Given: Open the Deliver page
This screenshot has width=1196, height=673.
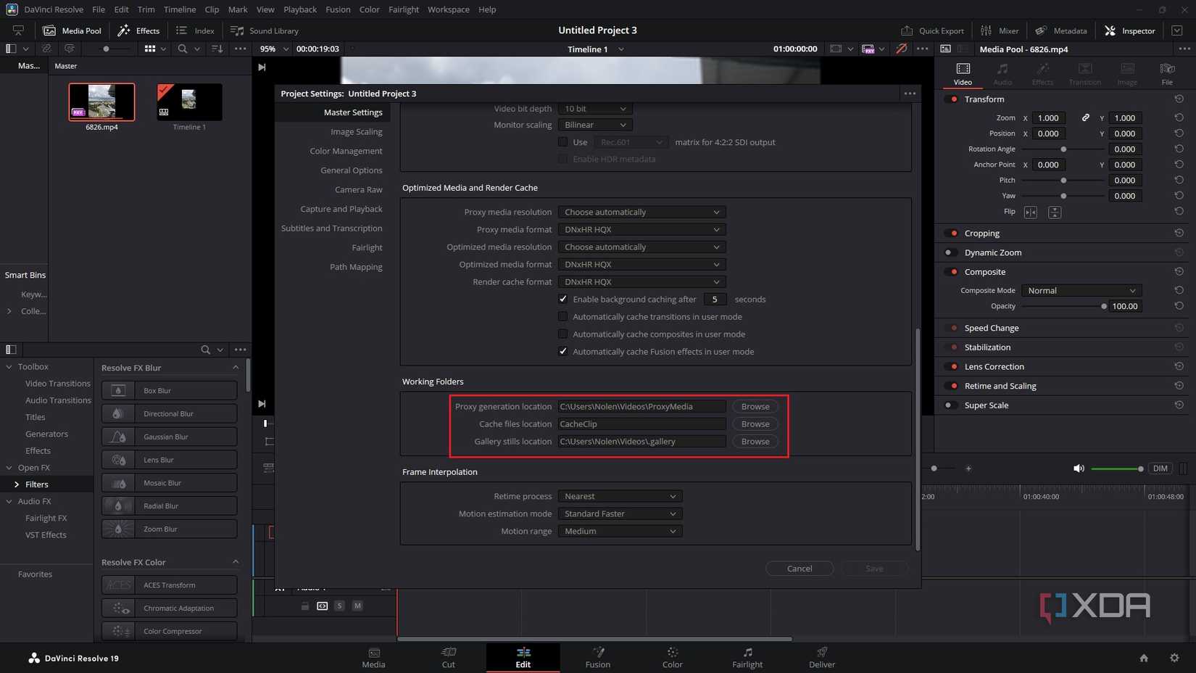Looking at the screenshot, I should point(821,657).
